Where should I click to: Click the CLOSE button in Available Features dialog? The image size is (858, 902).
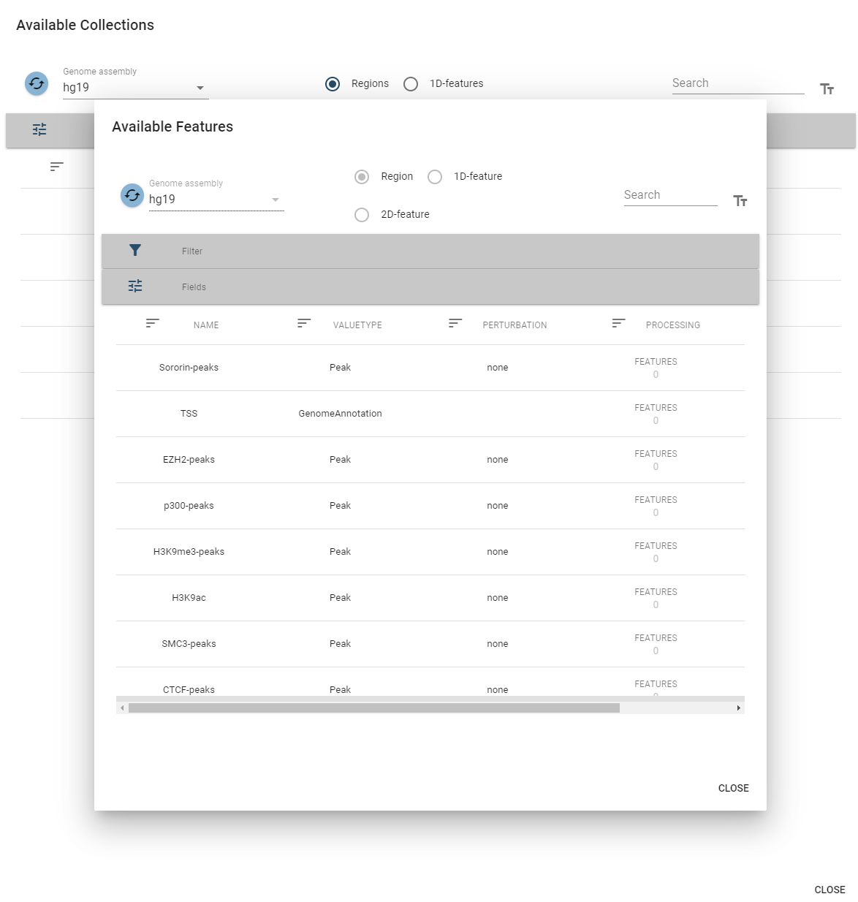(733, 788)
